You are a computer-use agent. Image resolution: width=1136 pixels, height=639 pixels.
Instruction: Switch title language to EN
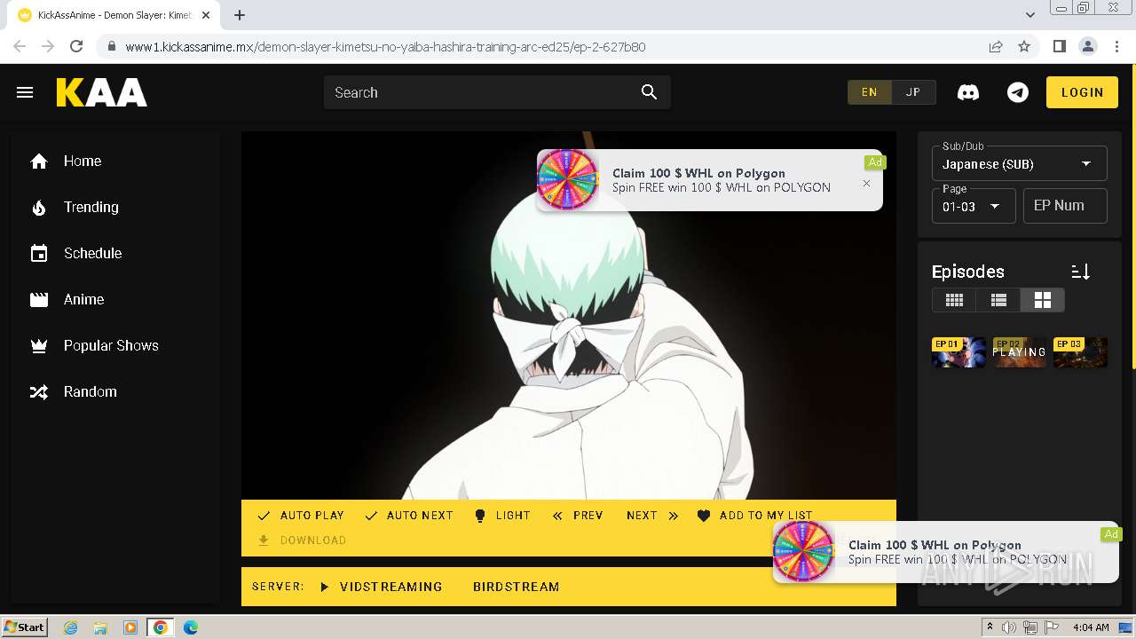869,92
